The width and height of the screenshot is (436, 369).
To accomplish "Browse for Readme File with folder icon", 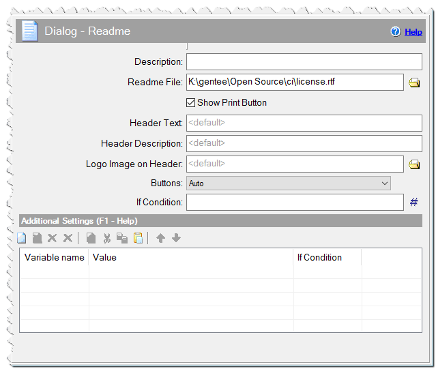I will 414,83.
